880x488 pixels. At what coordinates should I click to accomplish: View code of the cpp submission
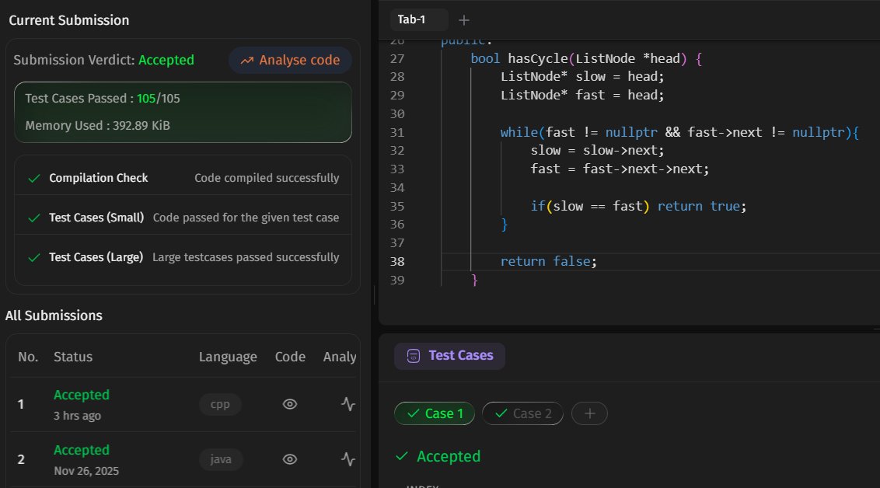[x=290, y=404]
